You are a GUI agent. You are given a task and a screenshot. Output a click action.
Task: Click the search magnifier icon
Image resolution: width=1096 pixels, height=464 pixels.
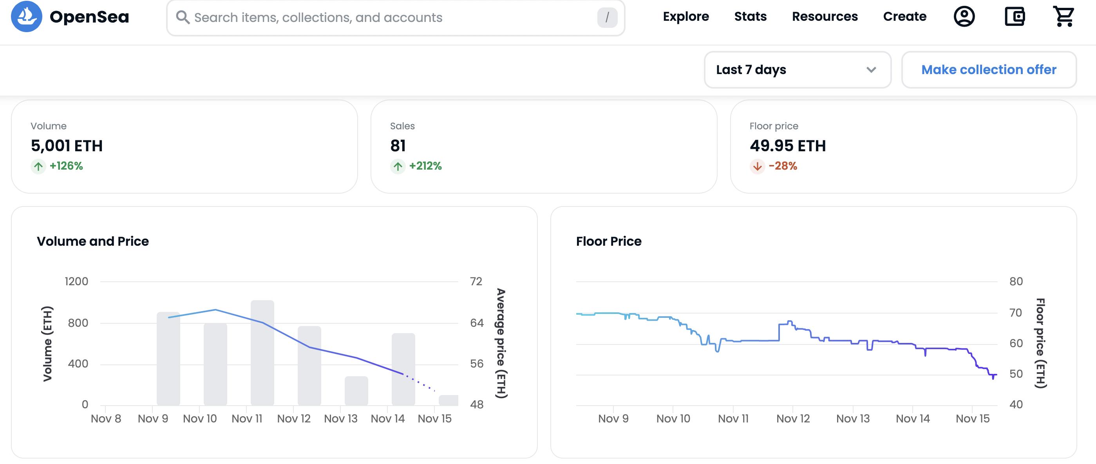pyautogui.click(x=183, y=16)
